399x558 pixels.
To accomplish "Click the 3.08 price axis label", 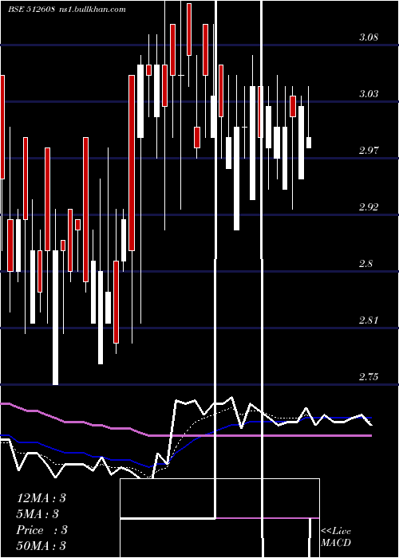I will 369,37.
